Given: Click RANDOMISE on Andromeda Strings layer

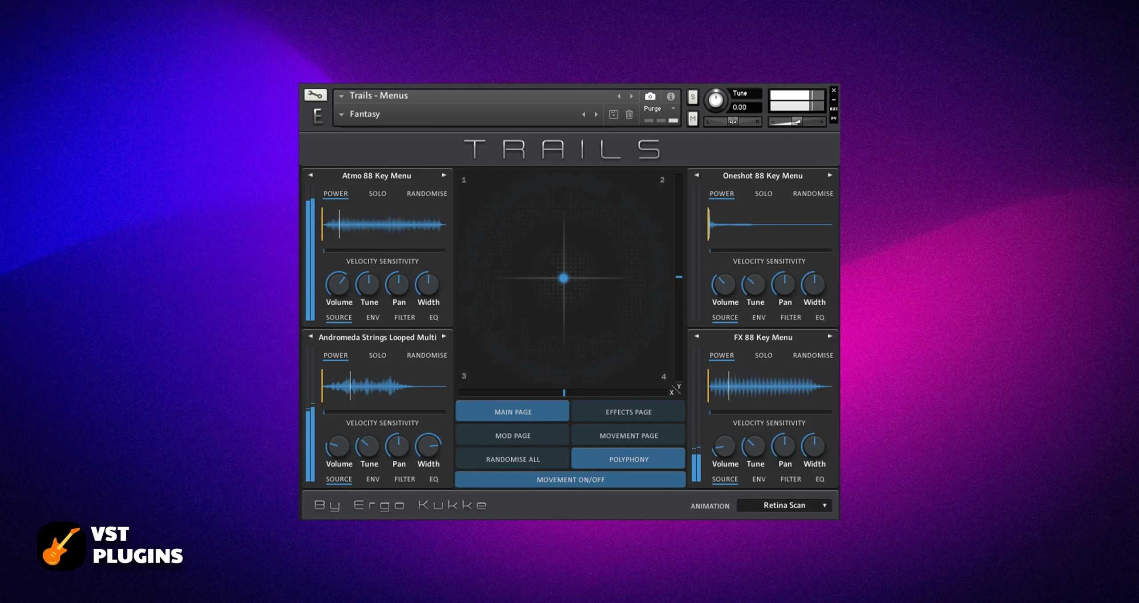Looking at the screenshot, I should pos(427,355).
